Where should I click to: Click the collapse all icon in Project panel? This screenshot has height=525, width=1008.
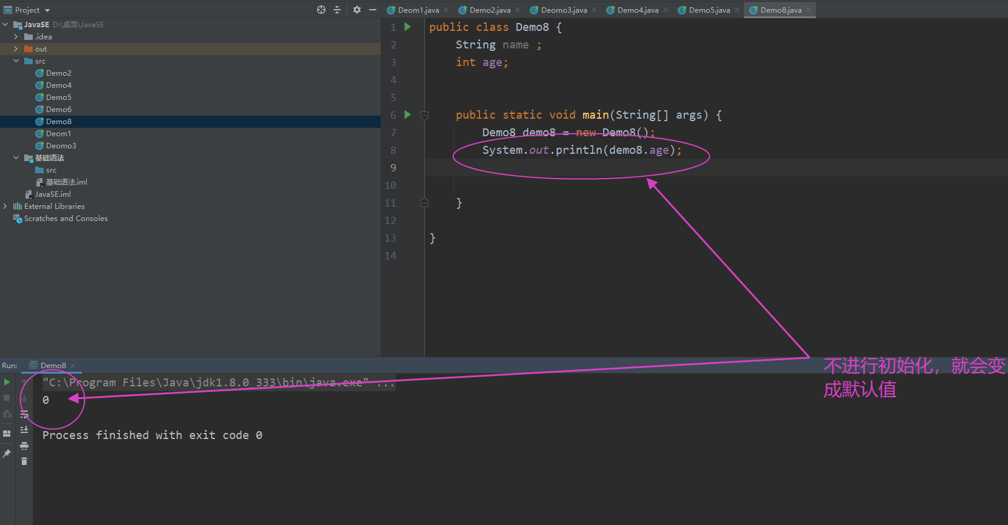(337, 10)
